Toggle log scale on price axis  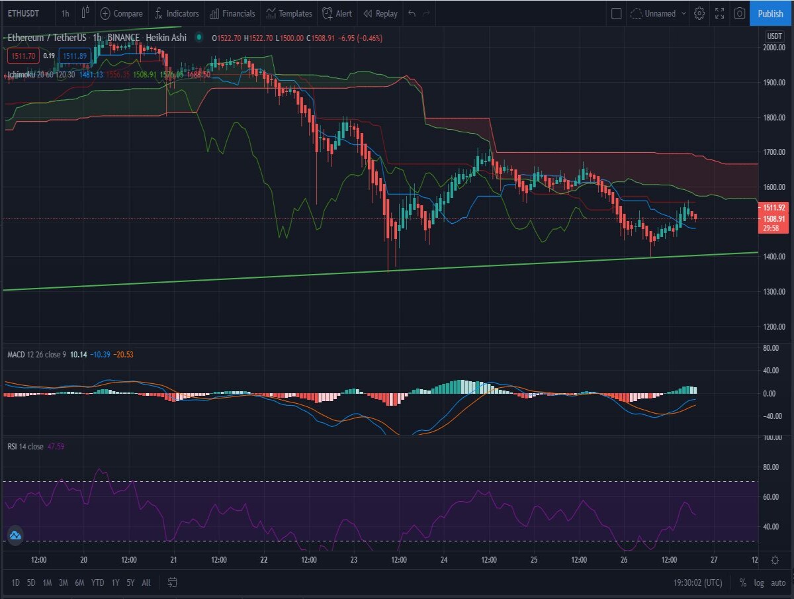click(758, 583)
